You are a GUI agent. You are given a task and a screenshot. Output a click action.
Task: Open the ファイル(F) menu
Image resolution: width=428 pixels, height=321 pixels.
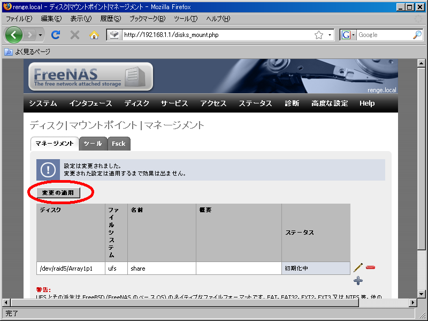[19, 19]
